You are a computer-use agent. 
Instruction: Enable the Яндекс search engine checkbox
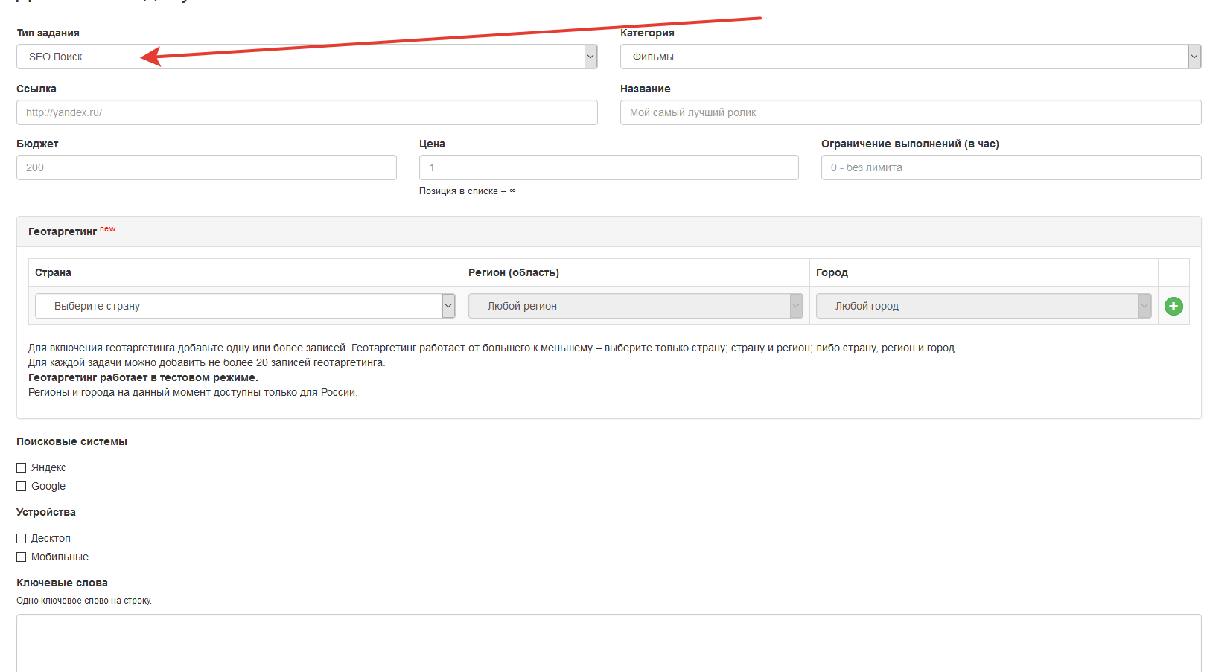point(22,467)
